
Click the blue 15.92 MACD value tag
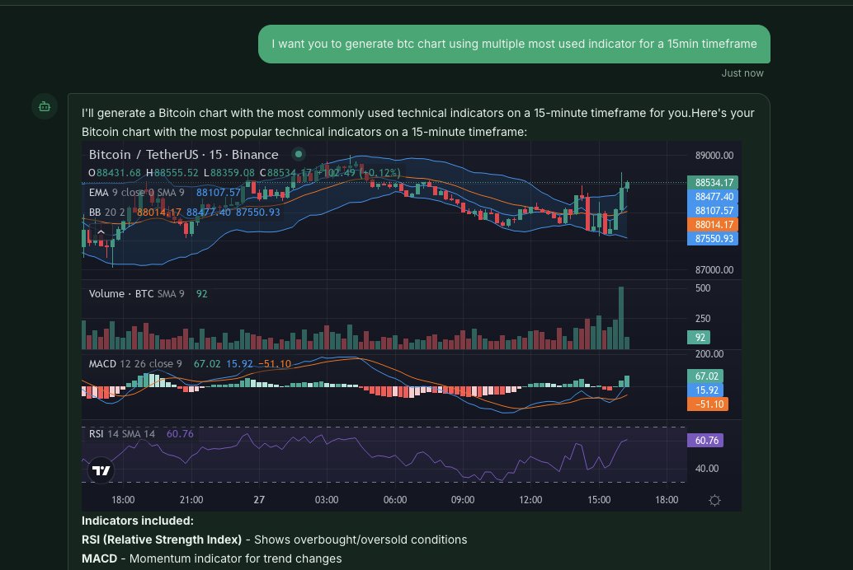pyautogui.click(x=705, y=390)
